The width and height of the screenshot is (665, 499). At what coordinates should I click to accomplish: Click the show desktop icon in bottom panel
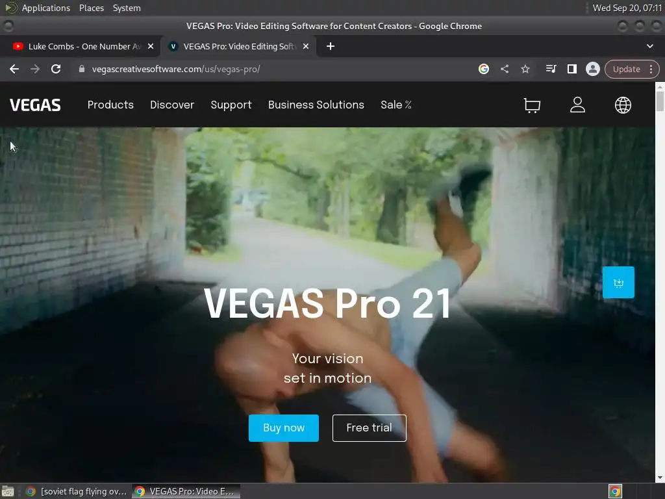pyautogui.click(x=8, y=491)
